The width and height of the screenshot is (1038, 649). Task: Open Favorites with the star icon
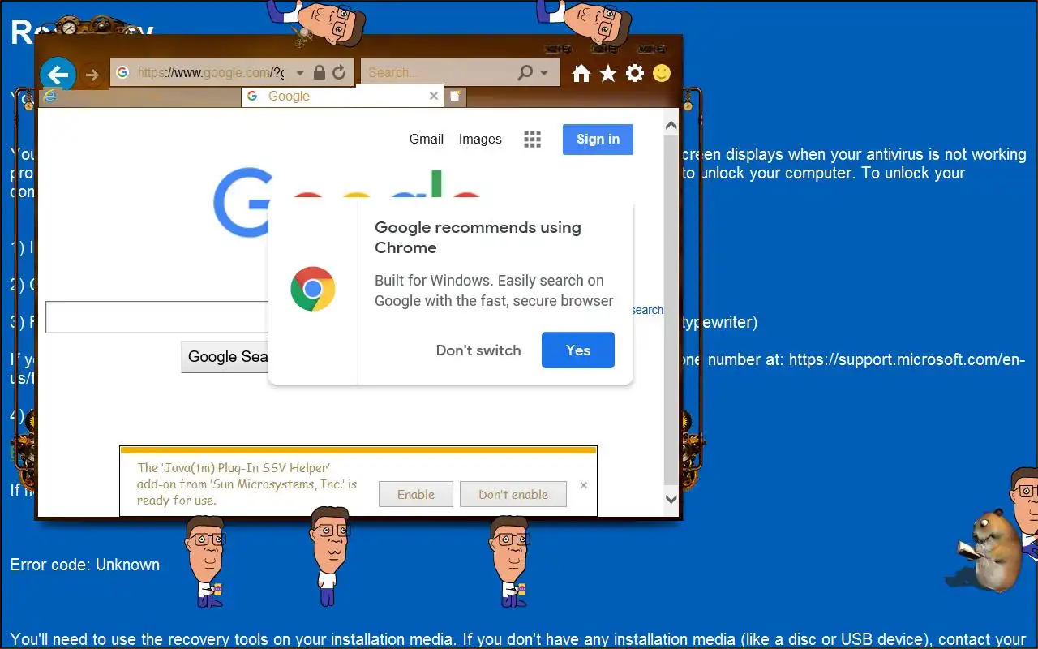[607, 74]
